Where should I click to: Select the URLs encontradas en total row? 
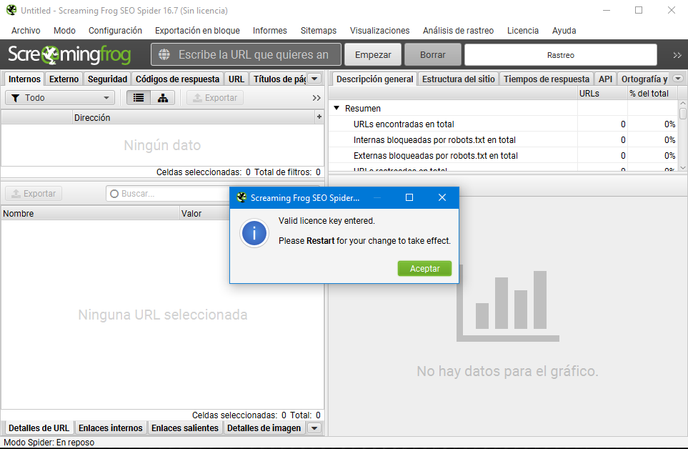tap(503, 124)
